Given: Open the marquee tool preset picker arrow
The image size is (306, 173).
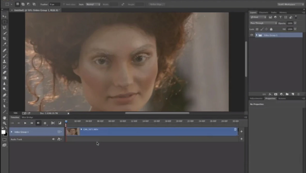Looking at the screenshot, I should pos(12,4).
